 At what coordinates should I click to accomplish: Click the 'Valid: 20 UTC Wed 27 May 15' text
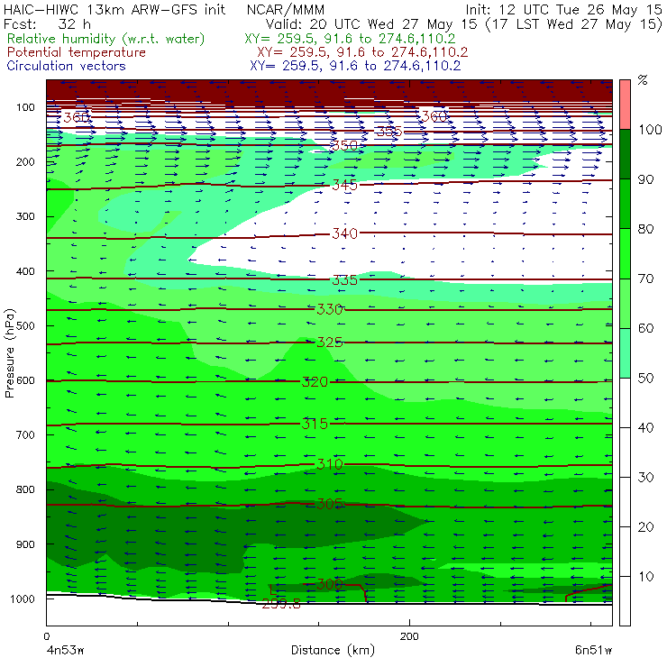(371, 23)
